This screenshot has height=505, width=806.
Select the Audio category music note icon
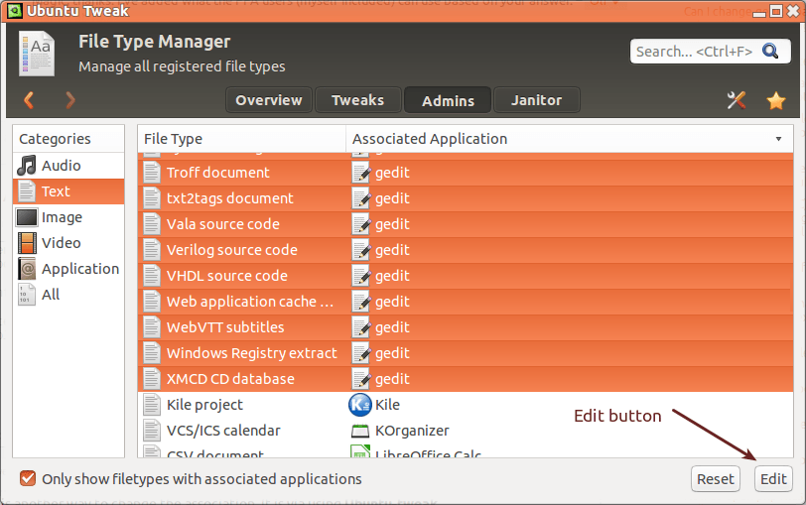point(27,166)
